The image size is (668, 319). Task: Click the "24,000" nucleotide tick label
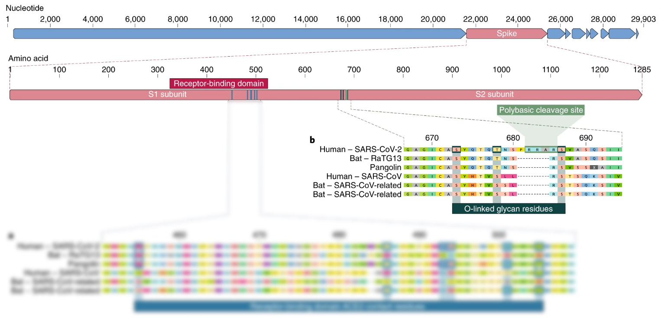click(518, 19)
